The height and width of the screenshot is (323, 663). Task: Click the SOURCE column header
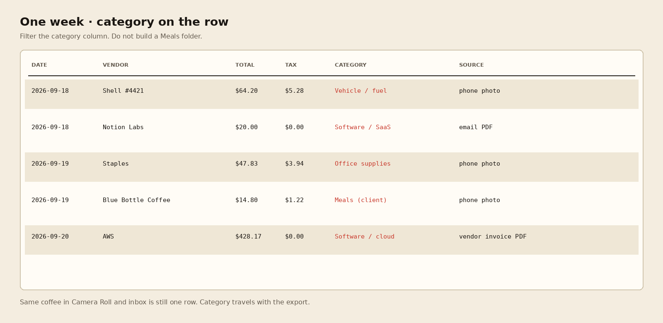472,65
